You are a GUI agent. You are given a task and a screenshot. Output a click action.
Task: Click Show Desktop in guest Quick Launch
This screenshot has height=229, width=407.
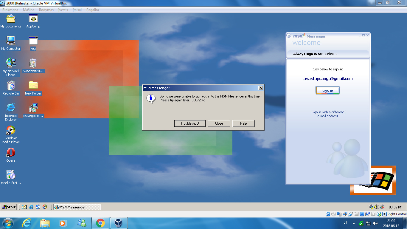point(24,207)
